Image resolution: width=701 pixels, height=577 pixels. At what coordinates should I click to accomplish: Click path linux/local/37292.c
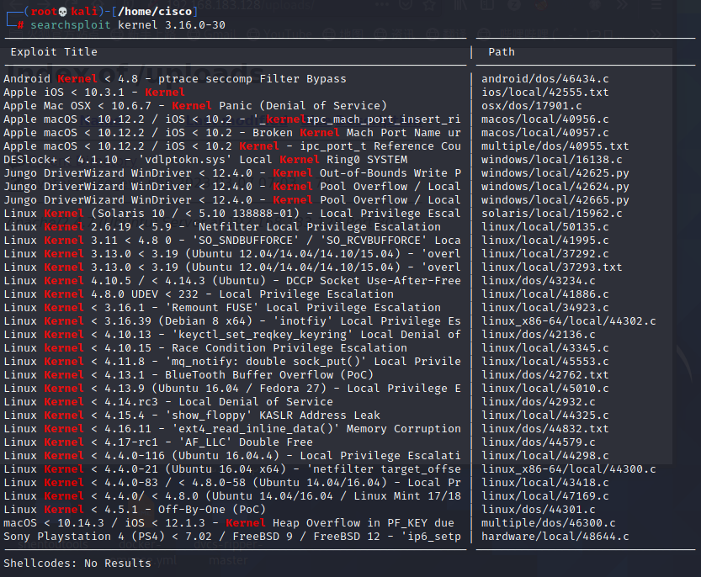tap(545, 253)
